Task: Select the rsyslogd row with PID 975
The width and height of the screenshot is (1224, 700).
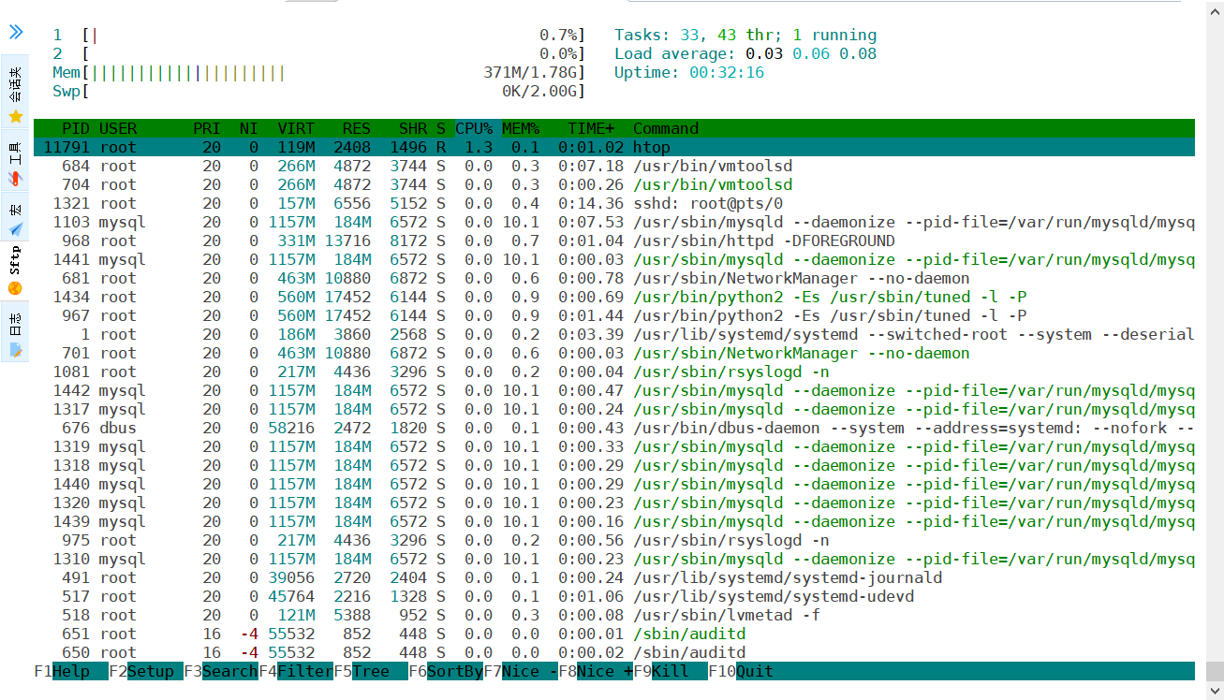Action: (x=614, y=540)
